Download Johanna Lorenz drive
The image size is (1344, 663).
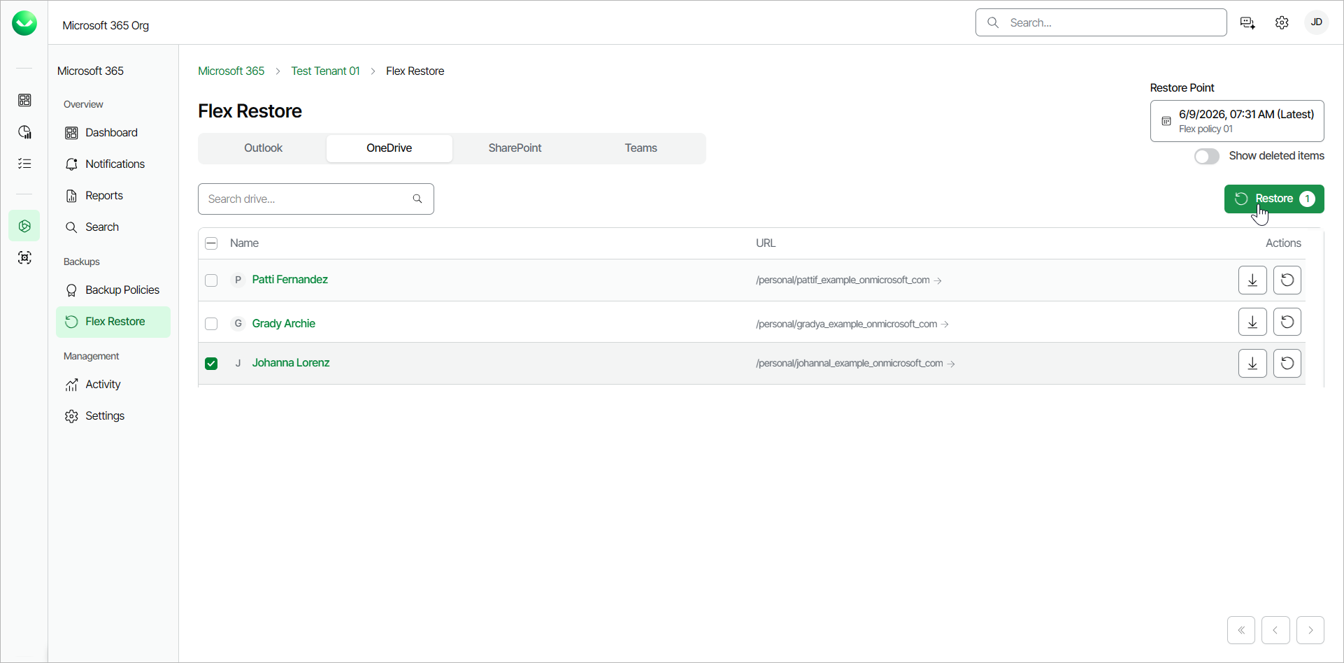(1252, 363)
